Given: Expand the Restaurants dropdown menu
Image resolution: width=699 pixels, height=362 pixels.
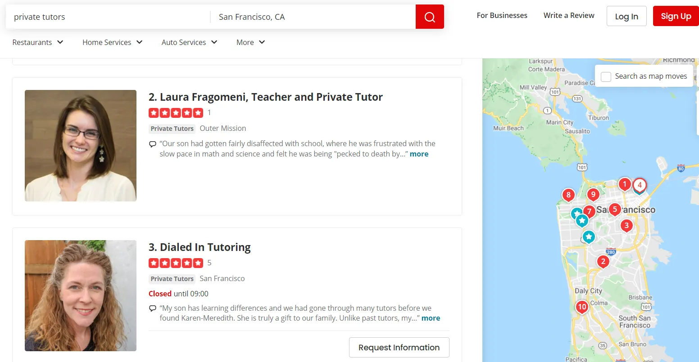Looking at the screenshot, I should pyautogui.click(x=38, y=42).
